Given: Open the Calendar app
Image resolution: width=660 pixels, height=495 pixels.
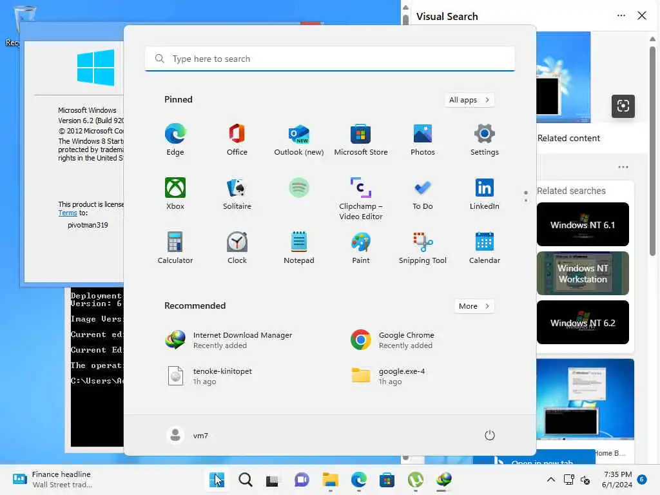Looking at the screenshot, I should coord(485,248).
